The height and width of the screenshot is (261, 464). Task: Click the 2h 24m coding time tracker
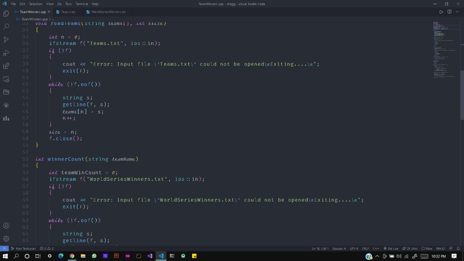coord(410,248)
